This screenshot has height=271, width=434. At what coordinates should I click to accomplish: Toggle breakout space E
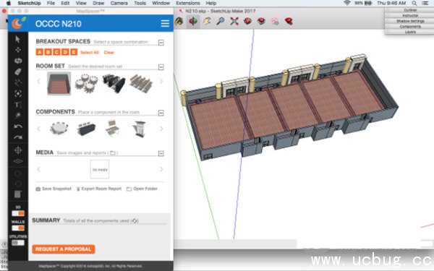pos(74,52)
